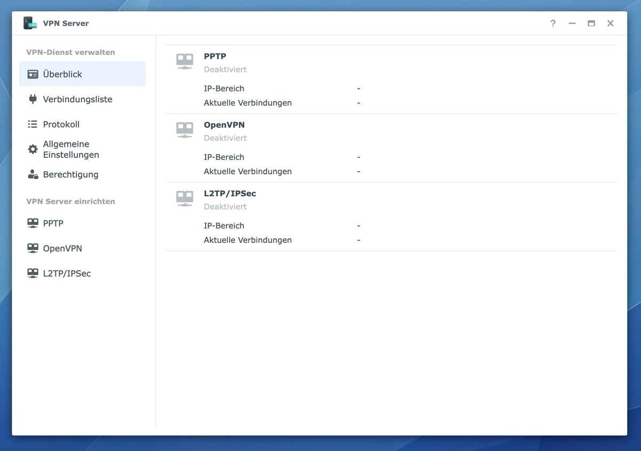The height and width of the screenshot is (451, 641).
Task: Open Allgemeine Einstellungen in the sidebar
Action: (x=71, y=149)
